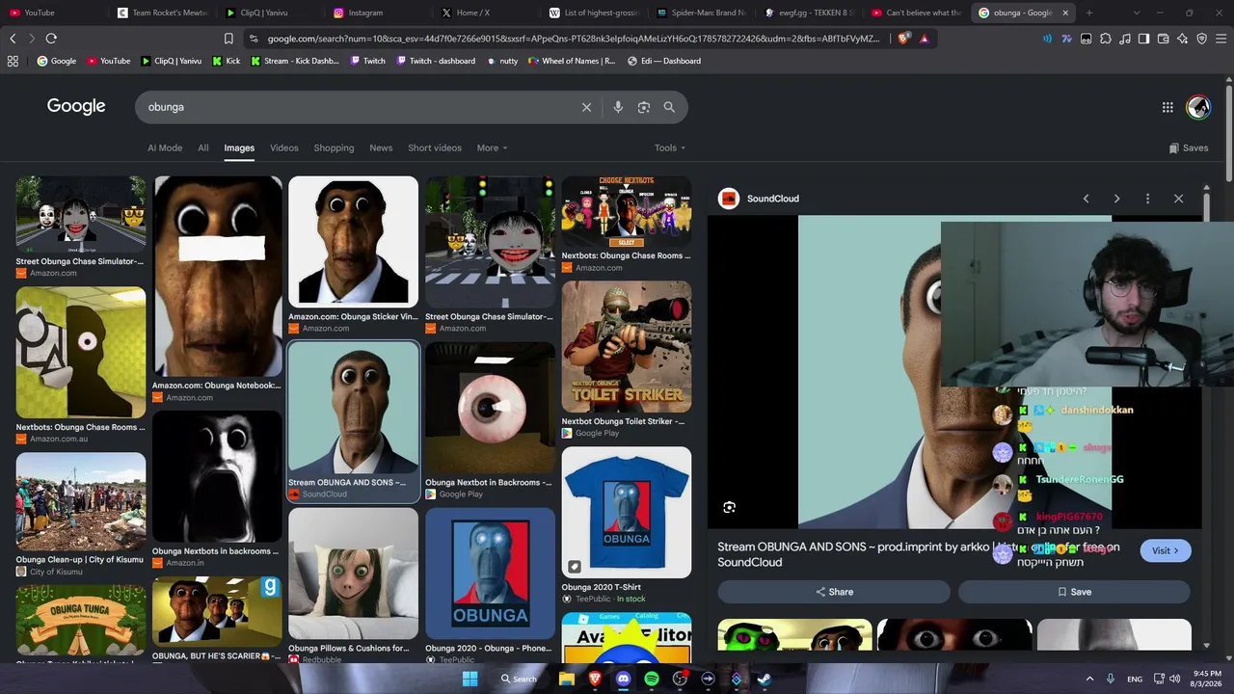Open the Windows Start menu
Screen dimensions: 1234x694
[x=469, y=679]
